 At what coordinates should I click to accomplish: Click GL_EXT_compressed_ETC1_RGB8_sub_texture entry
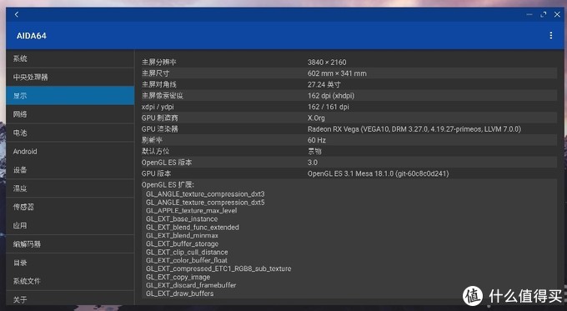click(218, 268)
